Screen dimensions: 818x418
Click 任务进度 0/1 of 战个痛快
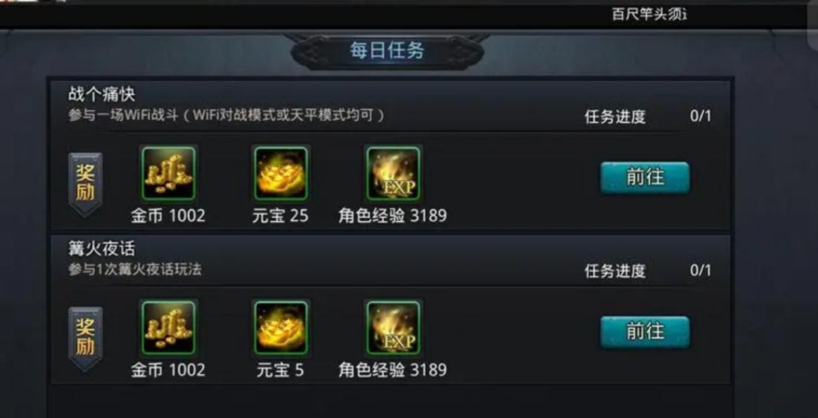648,116
